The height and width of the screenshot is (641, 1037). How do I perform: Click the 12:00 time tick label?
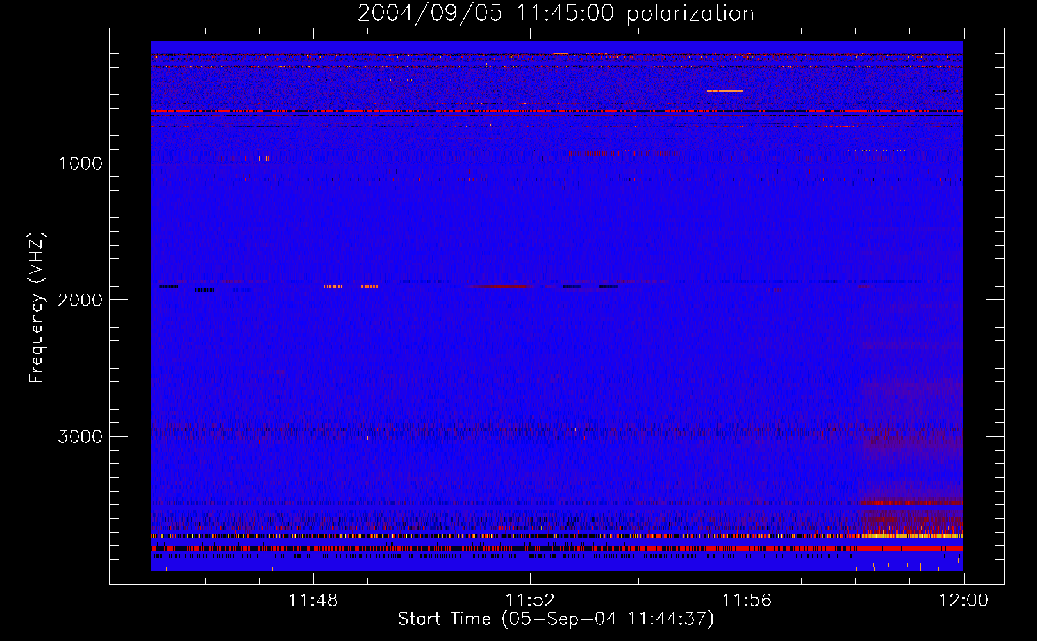(x=963, y=601)
